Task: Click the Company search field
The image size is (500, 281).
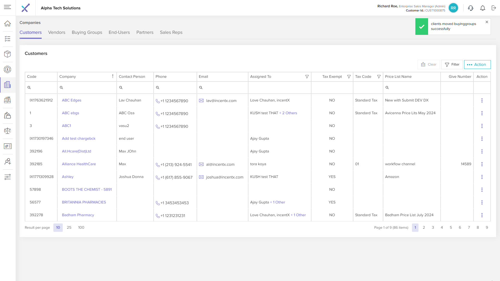Action: (87, 88)
